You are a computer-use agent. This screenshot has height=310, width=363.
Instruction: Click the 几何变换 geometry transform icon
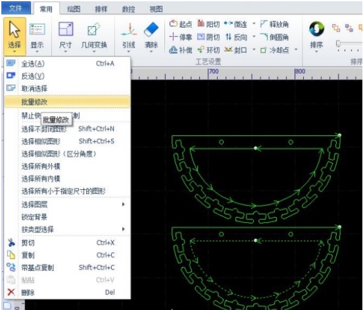pyautogui.click(x=94, y=29)
